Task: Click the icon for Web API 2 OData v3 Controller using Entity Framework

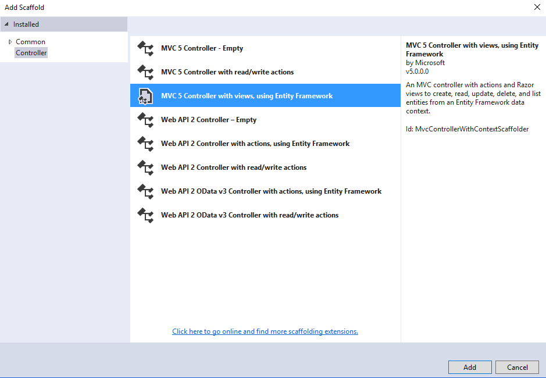Action: 145,191
